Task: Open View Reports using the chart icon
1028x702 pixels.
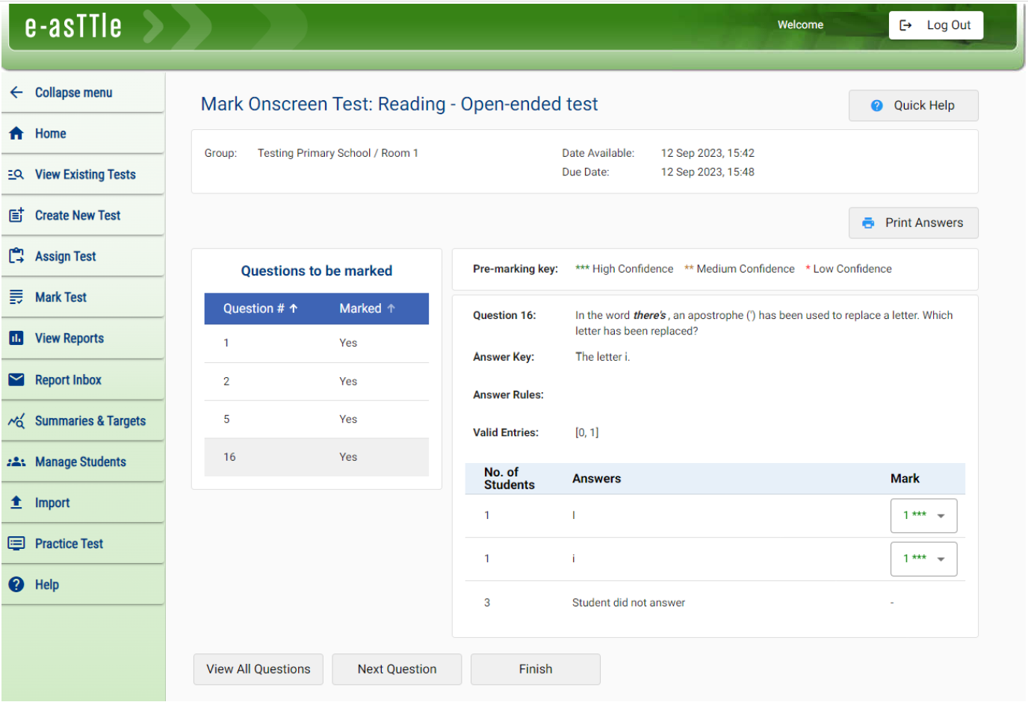Action: point(18,338)
